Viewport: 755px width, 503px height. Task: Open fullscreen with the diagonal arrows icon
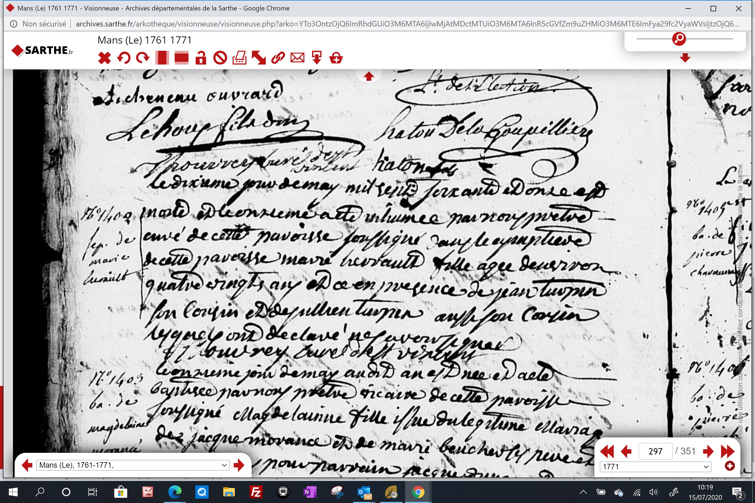(259, 58)
